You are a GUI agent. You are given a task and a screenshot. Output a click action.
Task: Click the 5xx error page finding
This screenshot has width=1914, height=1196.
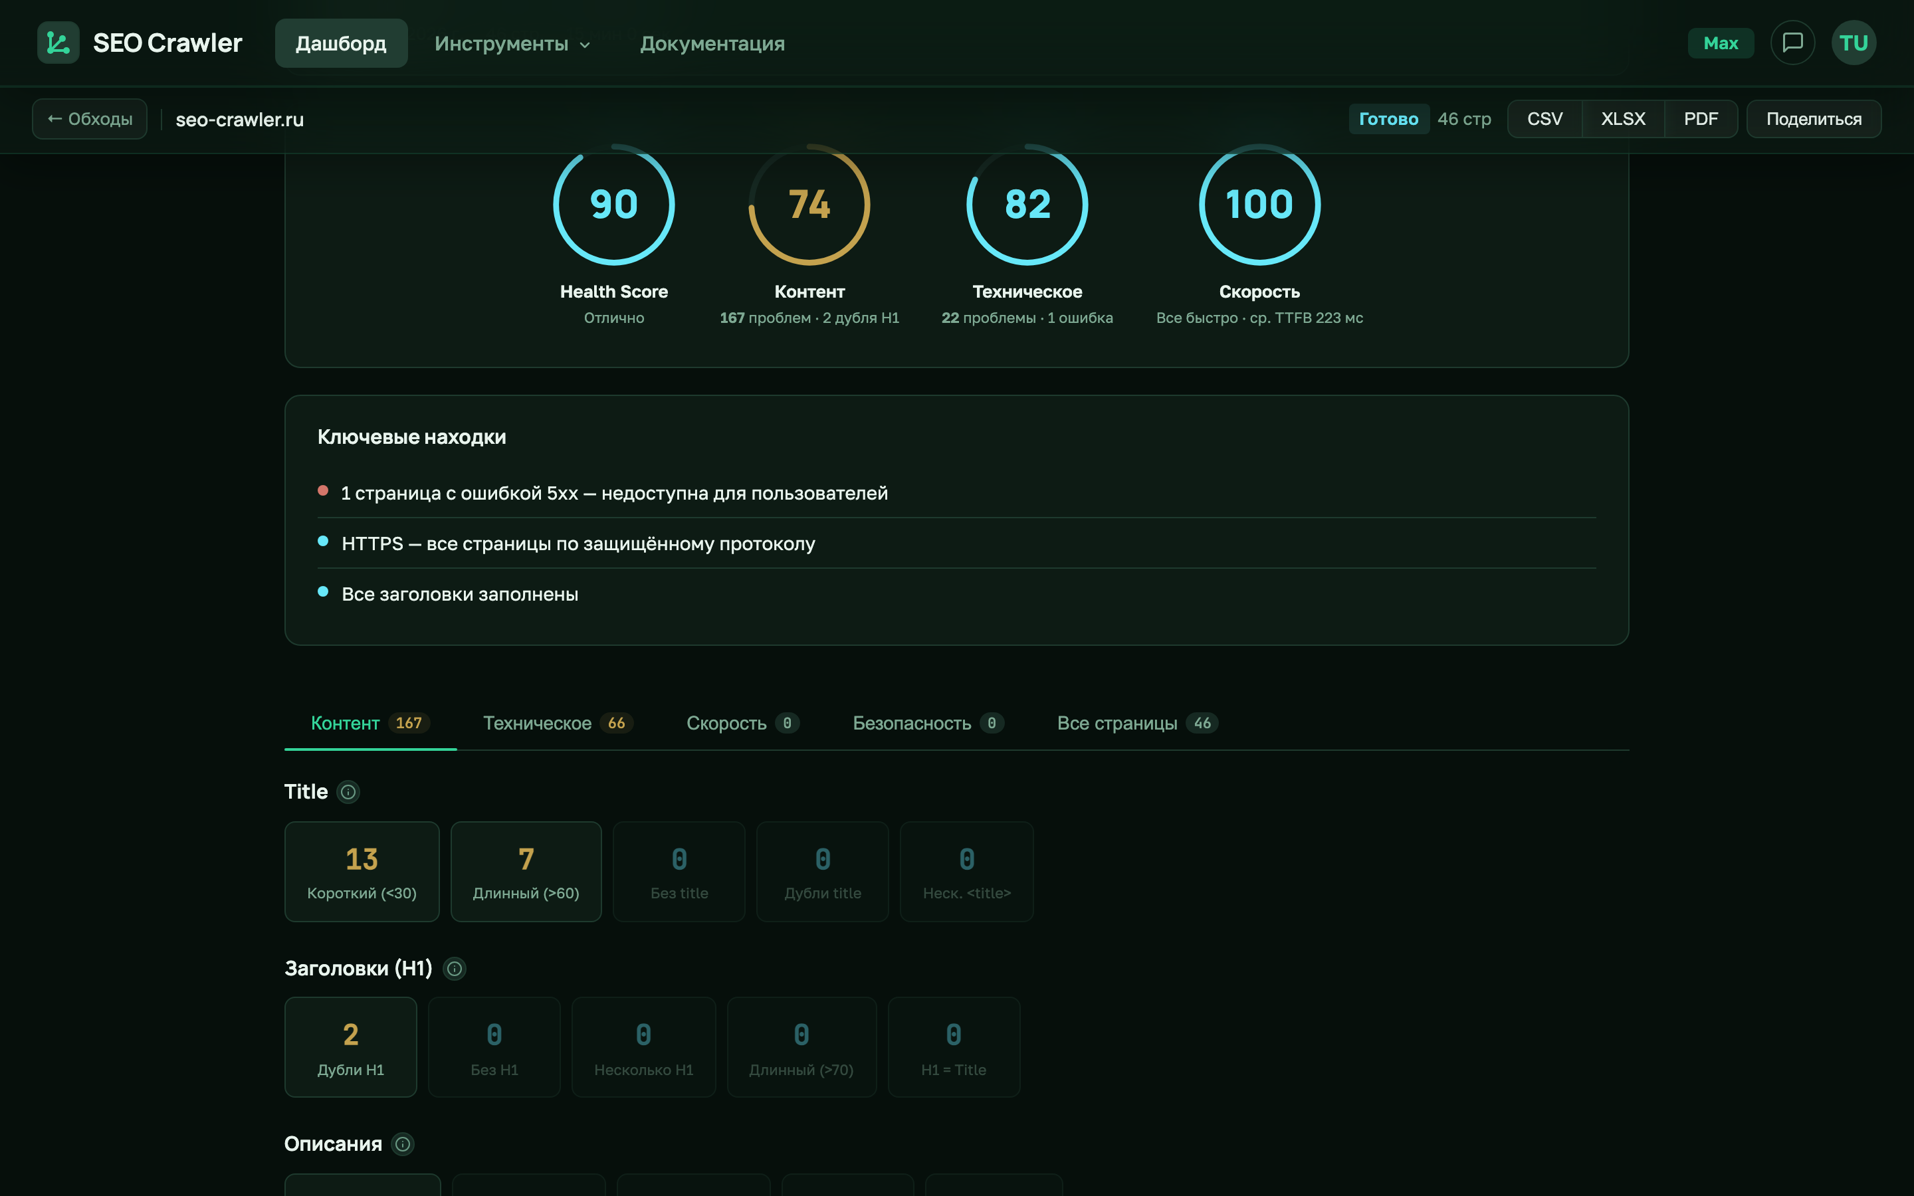point(957,493)
